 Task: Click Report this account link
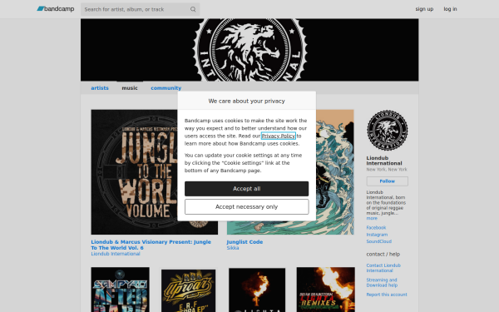coord(387,295)
